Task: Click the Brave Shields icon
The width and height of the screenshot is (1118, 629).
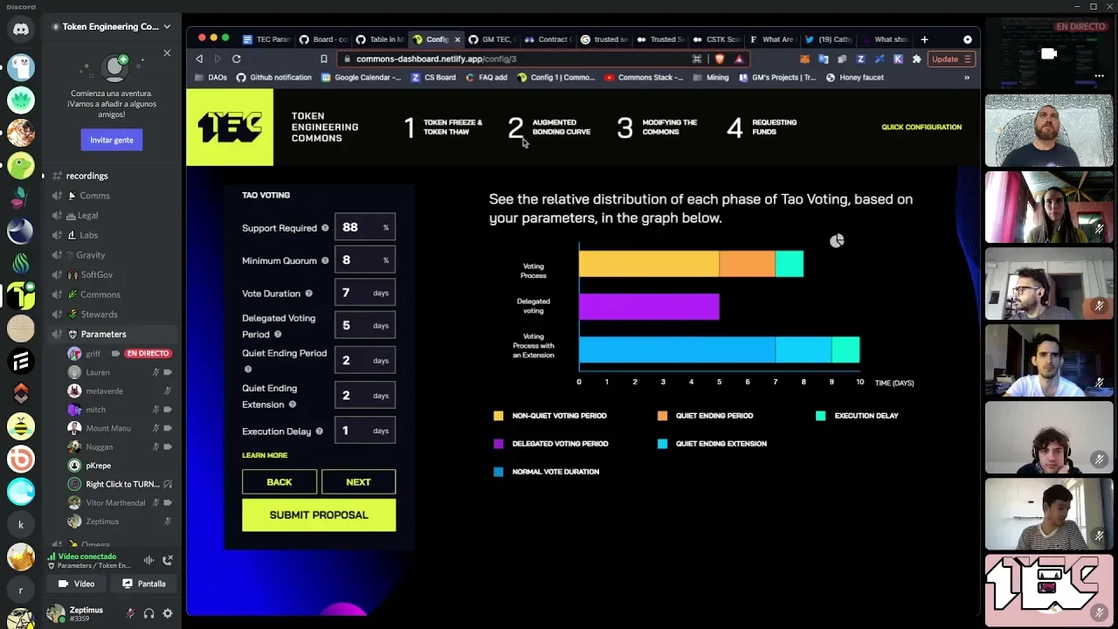Action: (x=719, y=59)
